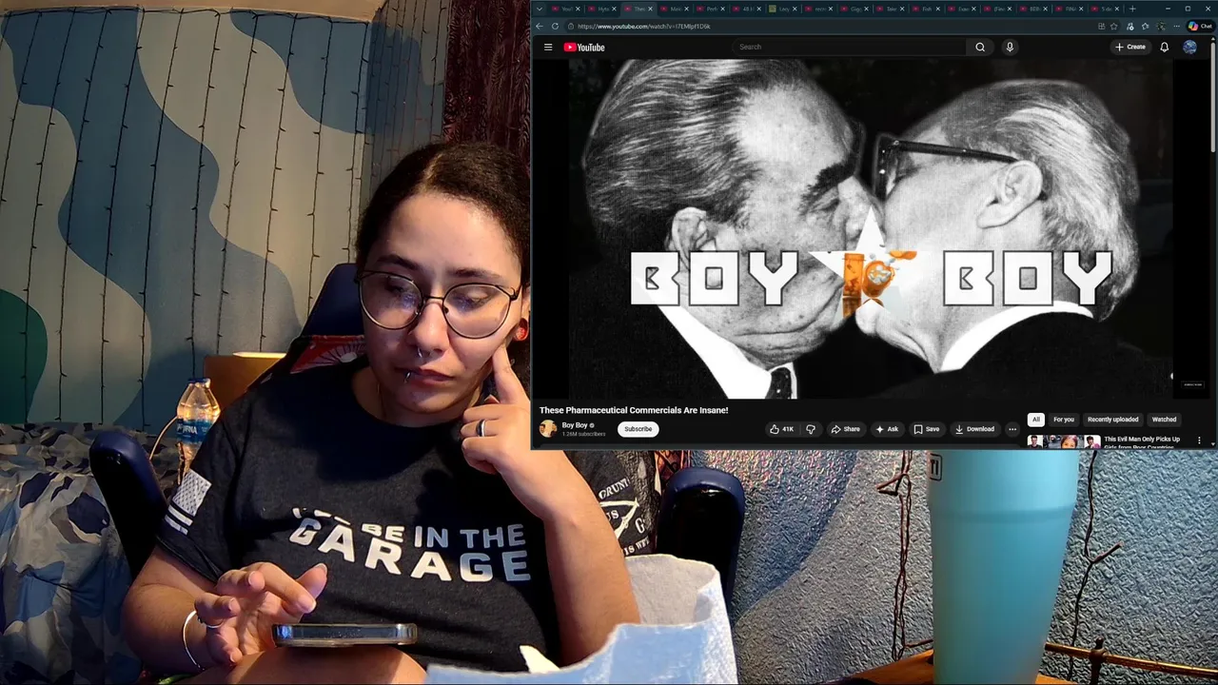1218x685 pixels.
Task: Switch to the 'Perfr' tab
Action: coord(710,9)
